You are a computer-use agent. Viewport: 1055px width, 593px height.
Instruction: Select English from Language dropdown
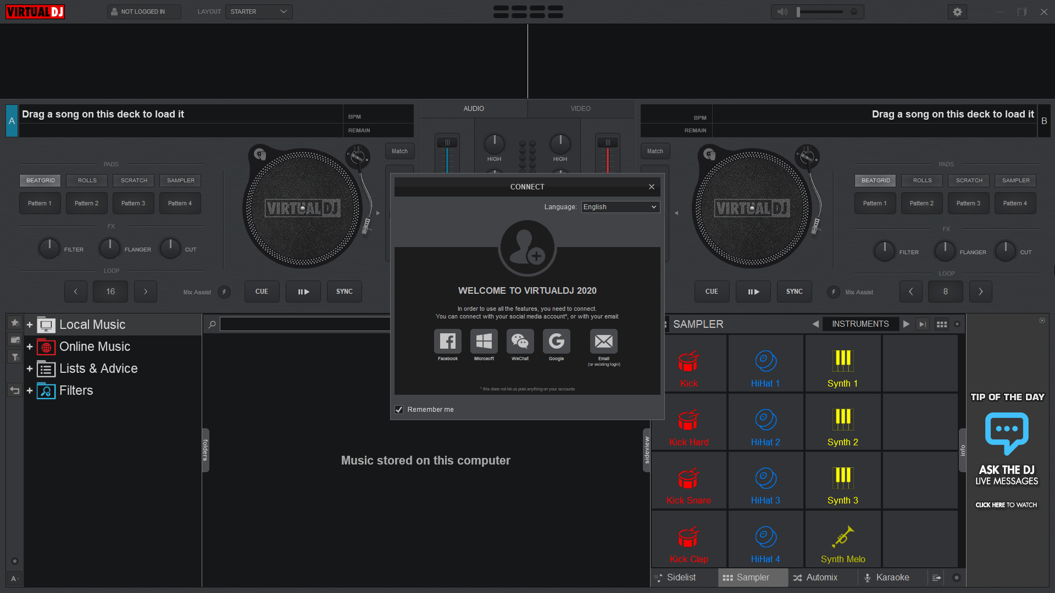click(618, 206)
